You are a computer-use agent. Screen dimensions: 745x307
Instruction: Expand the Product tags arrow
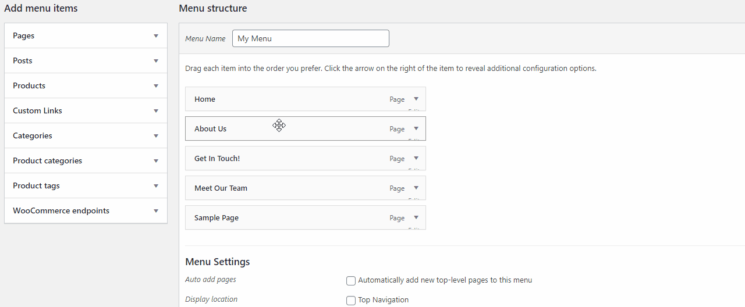[x=156, y=186]
